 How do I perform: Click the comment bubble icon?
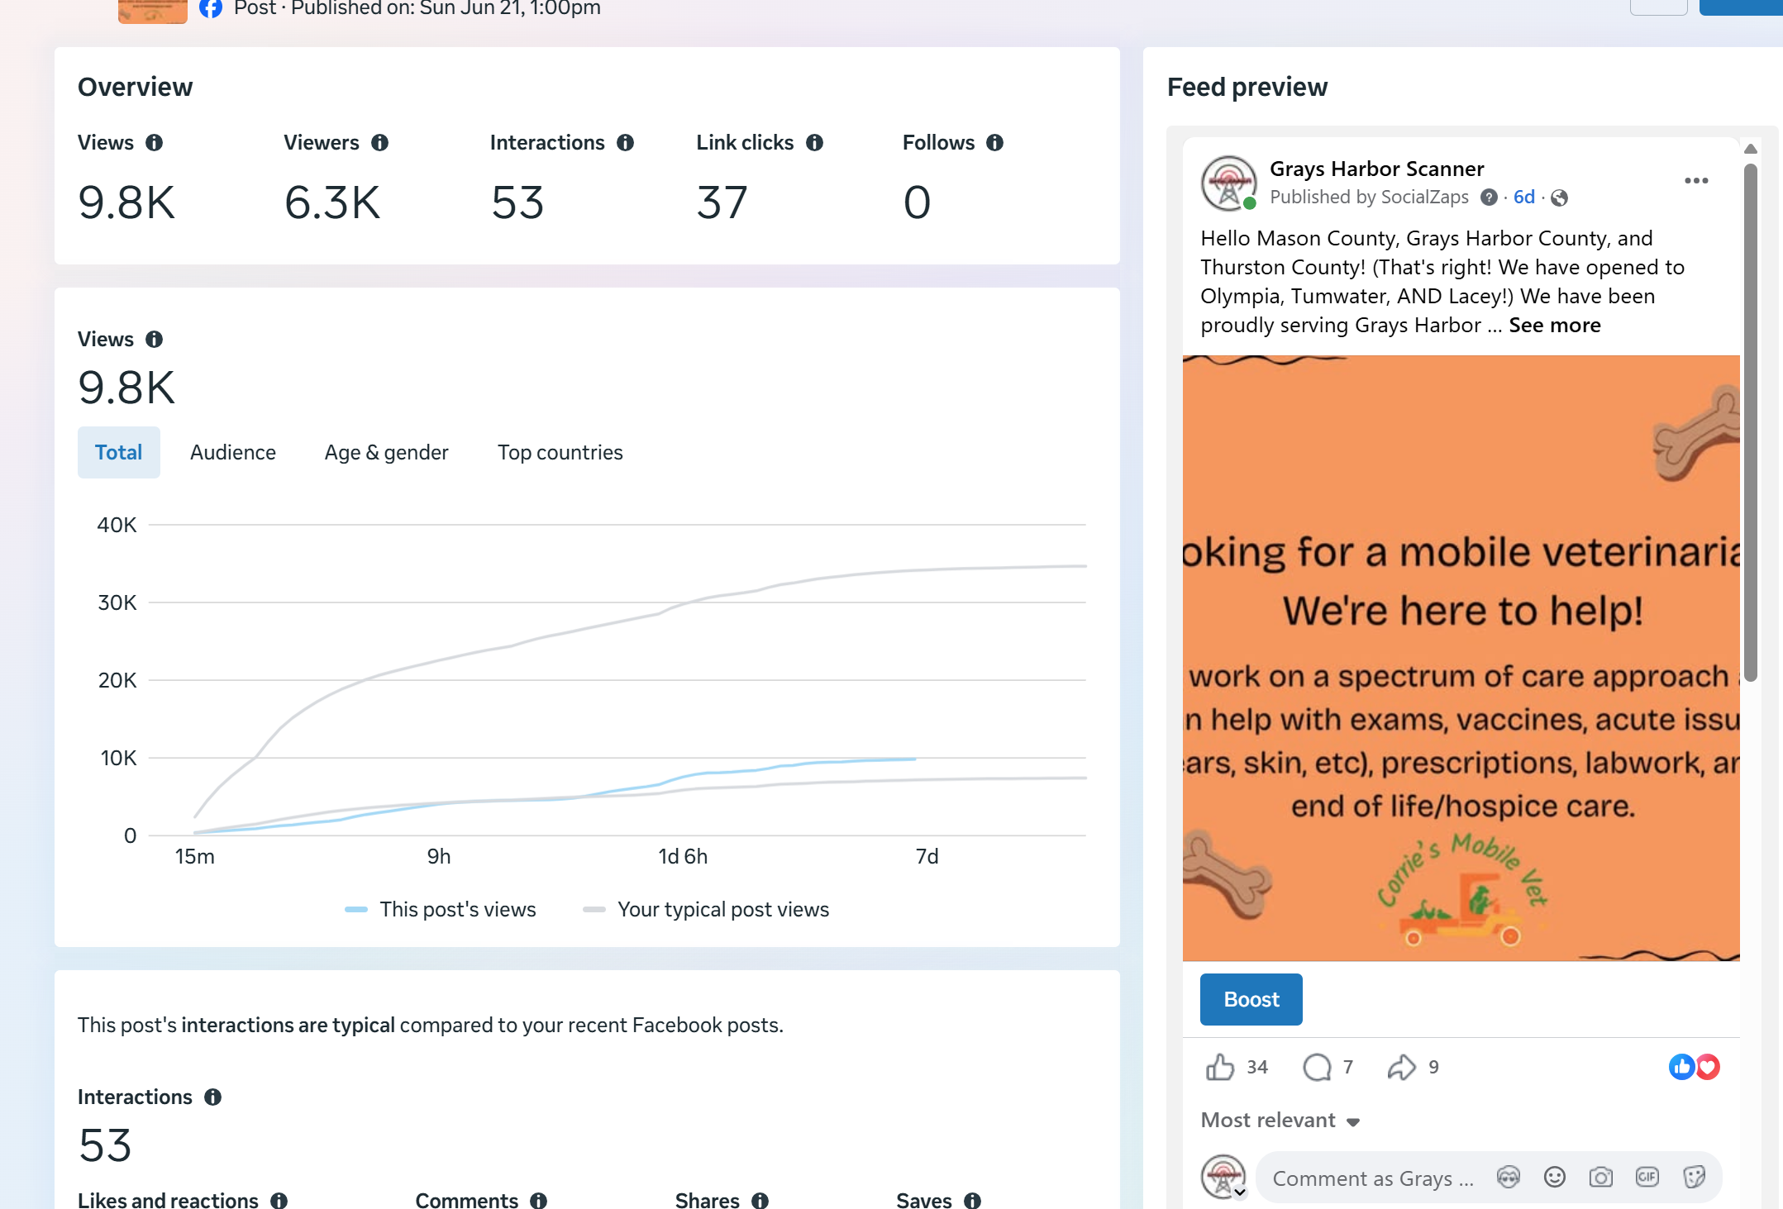pyautogui.click(x=1317, y=1067)
